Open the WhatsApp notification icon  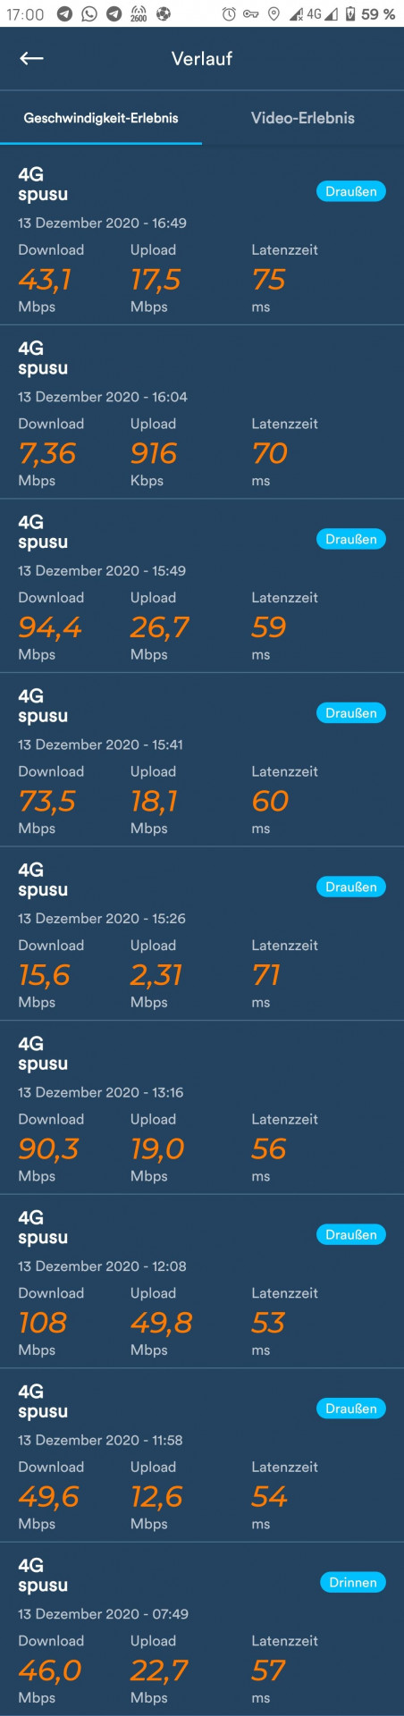89,13
